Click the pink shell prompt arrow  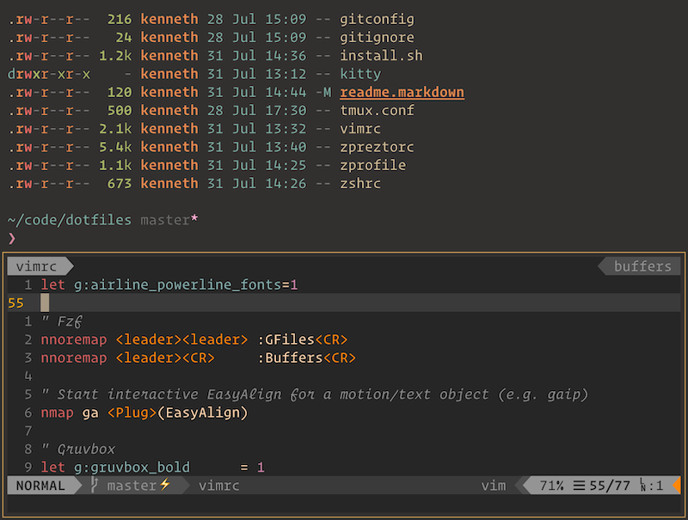pyautogui.click(x=12, y=239)
